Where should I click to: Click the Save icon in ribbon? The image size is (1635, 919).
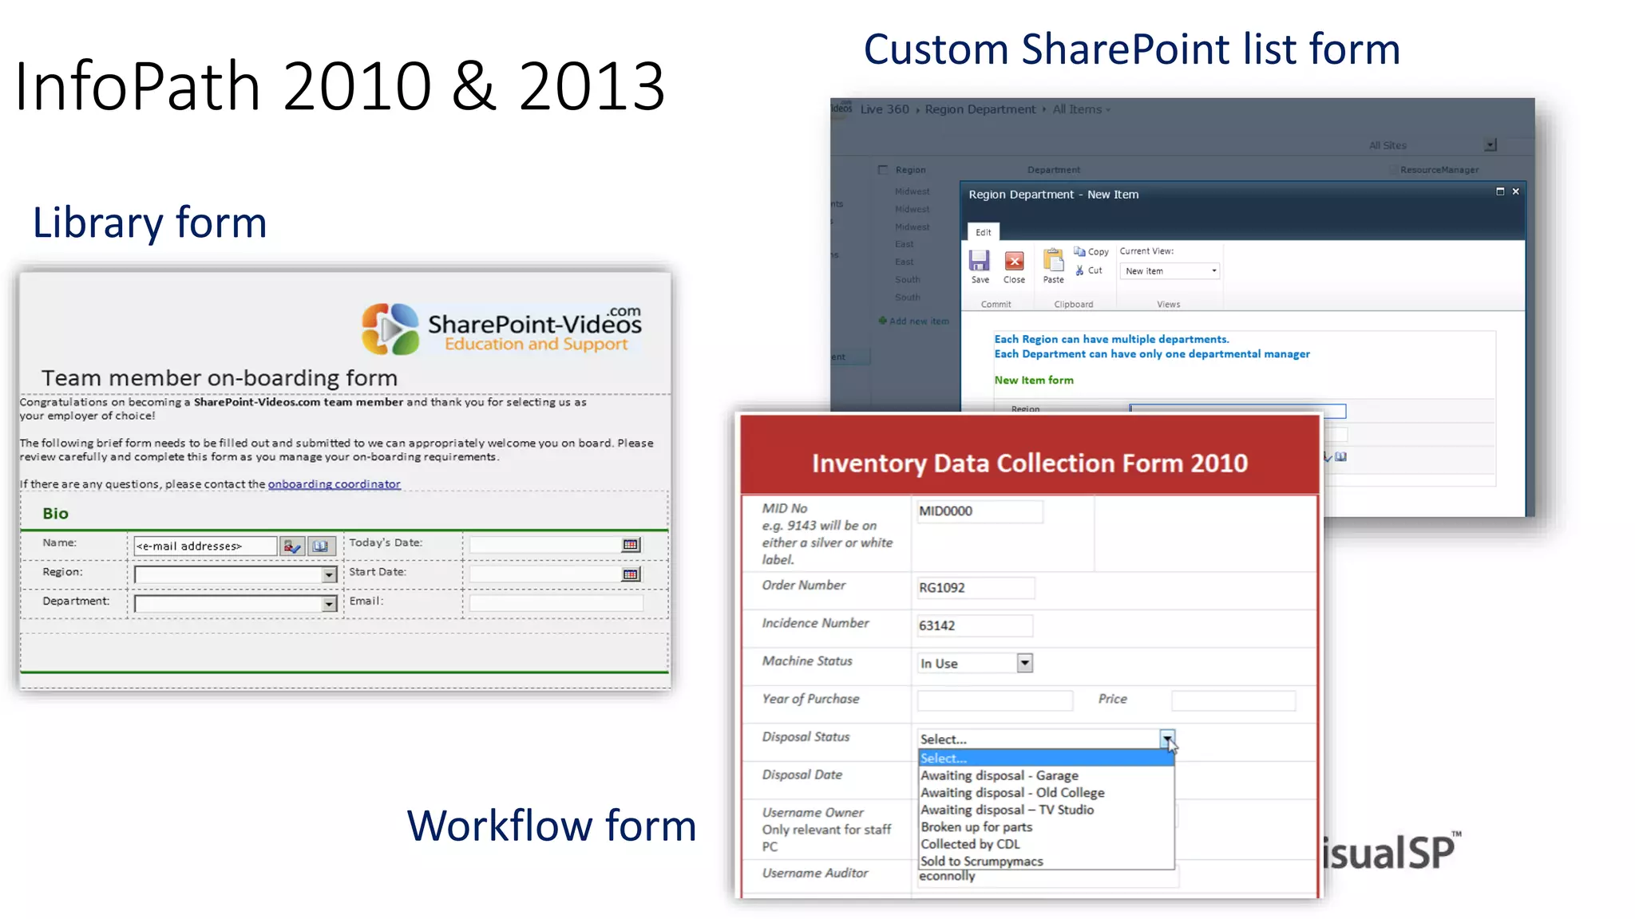pos(980,261)
